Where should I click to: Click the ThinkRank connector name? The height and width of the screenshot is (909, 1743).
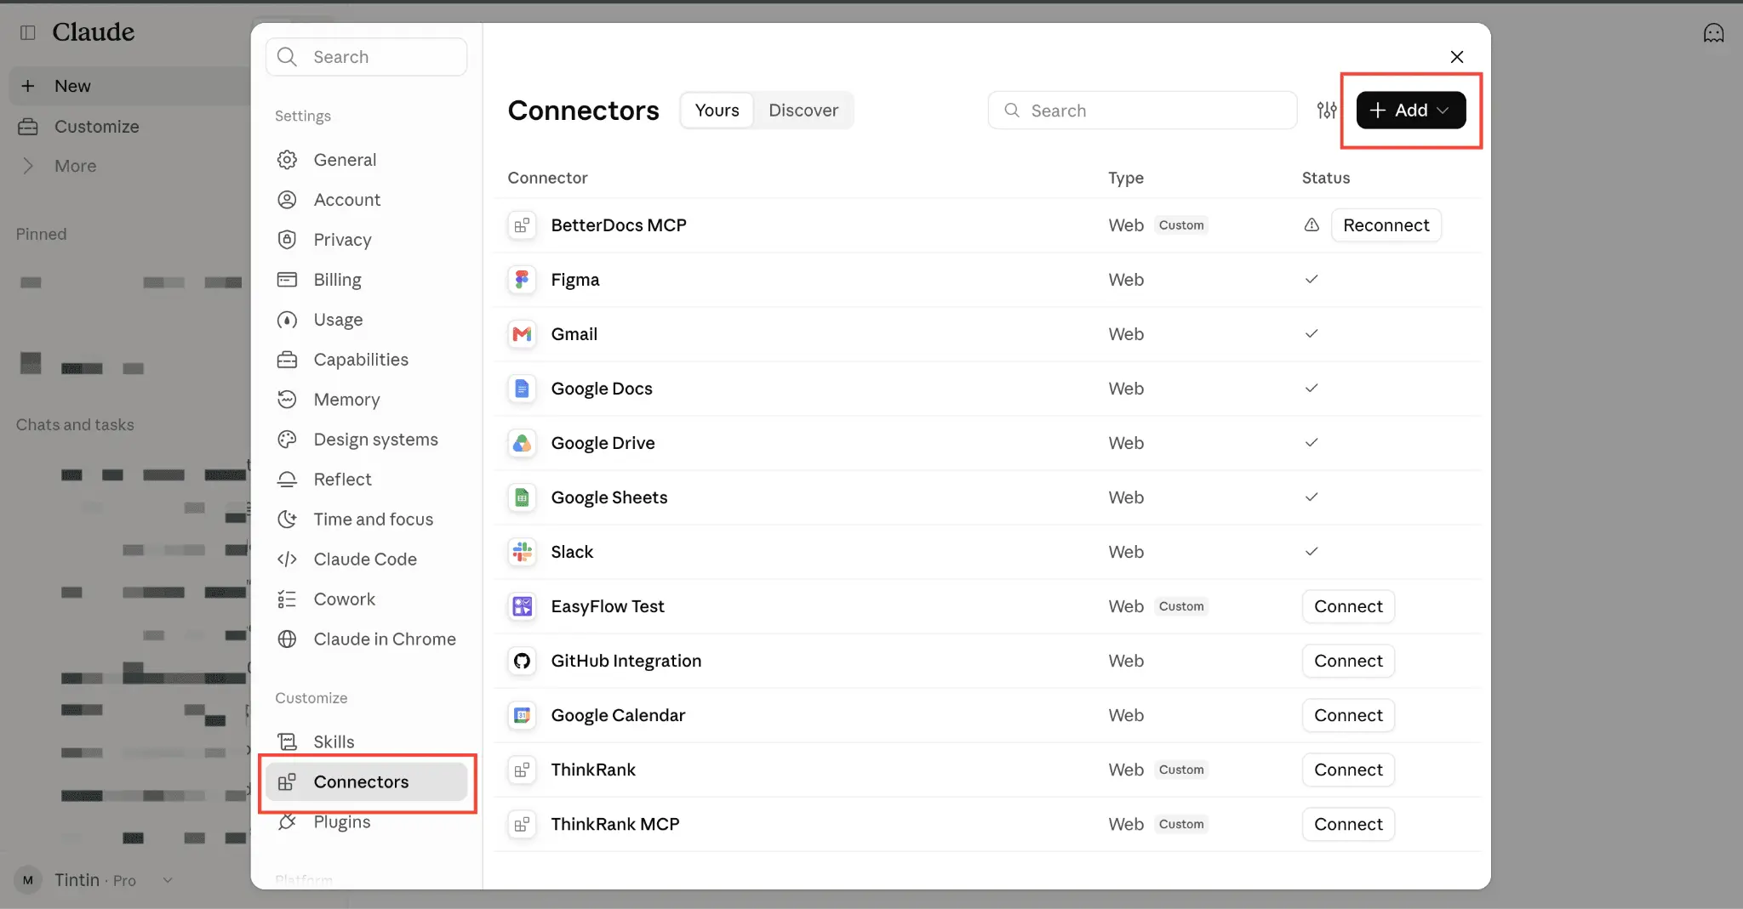click(x=593, y=770)
